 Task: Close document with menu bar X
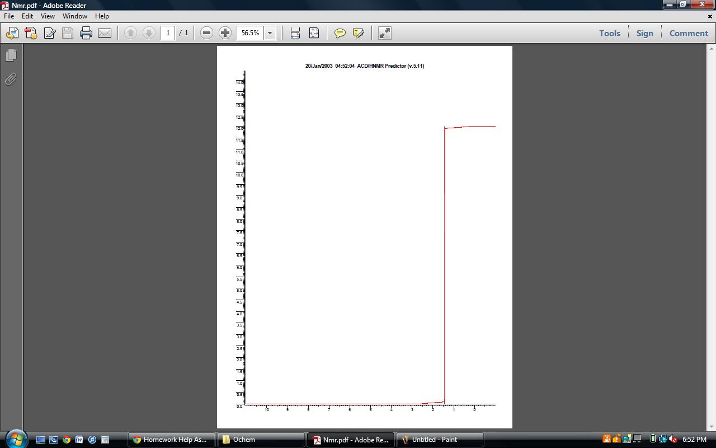pyautogui.click(x=710, y=16)
